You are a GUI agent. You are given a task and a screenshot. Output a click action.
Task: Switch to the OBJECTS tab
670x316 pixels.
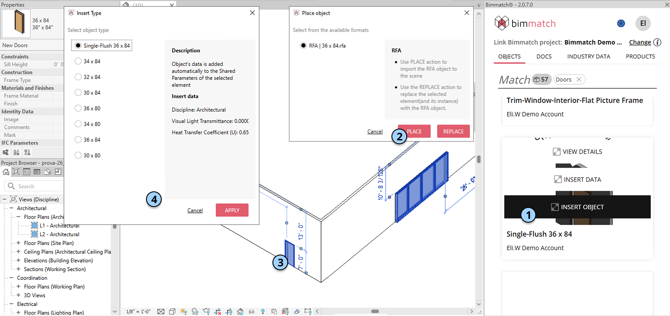509,57
